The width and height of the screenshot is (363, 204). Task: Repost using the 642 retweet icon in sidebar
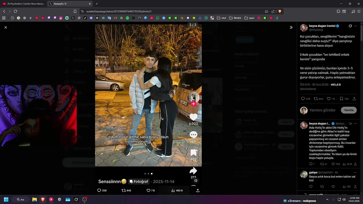point(318,99)
